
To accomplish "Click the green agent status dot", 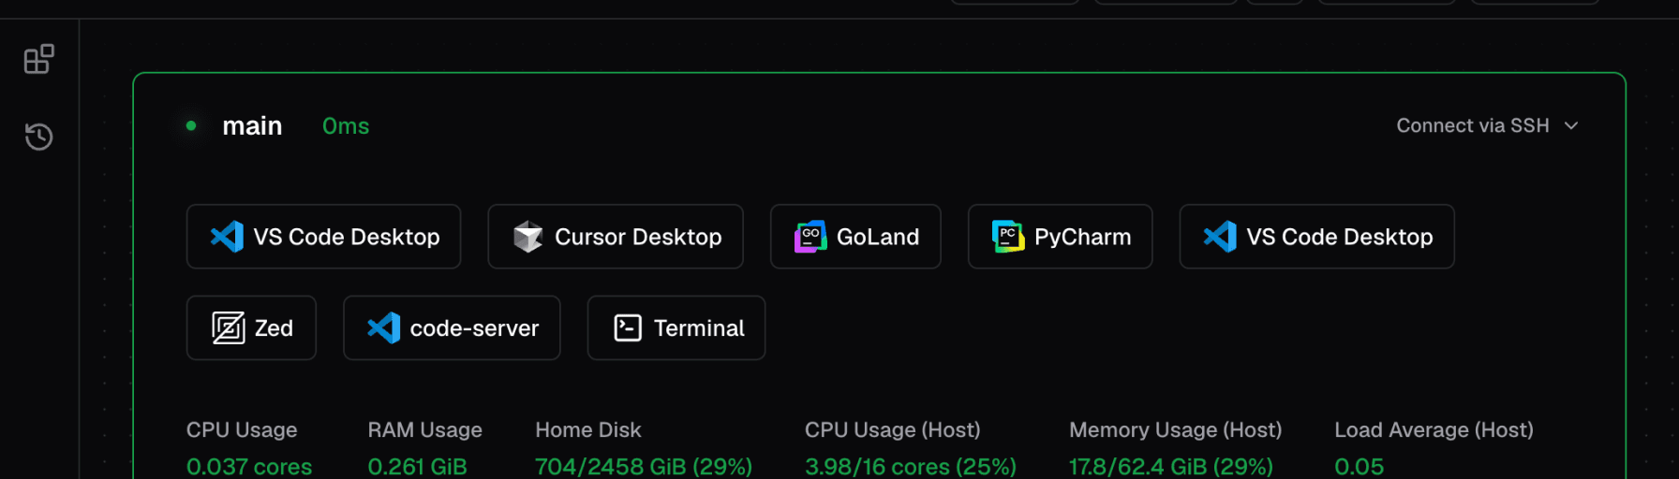I will click(x=191, y=125).
